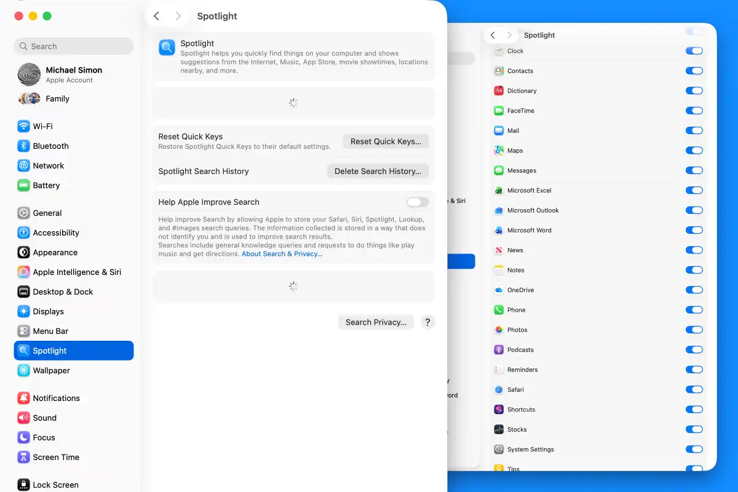Open Wi-Fi settings in sidebar
Viewport: 738px width, 492px height.
(73, 126)
